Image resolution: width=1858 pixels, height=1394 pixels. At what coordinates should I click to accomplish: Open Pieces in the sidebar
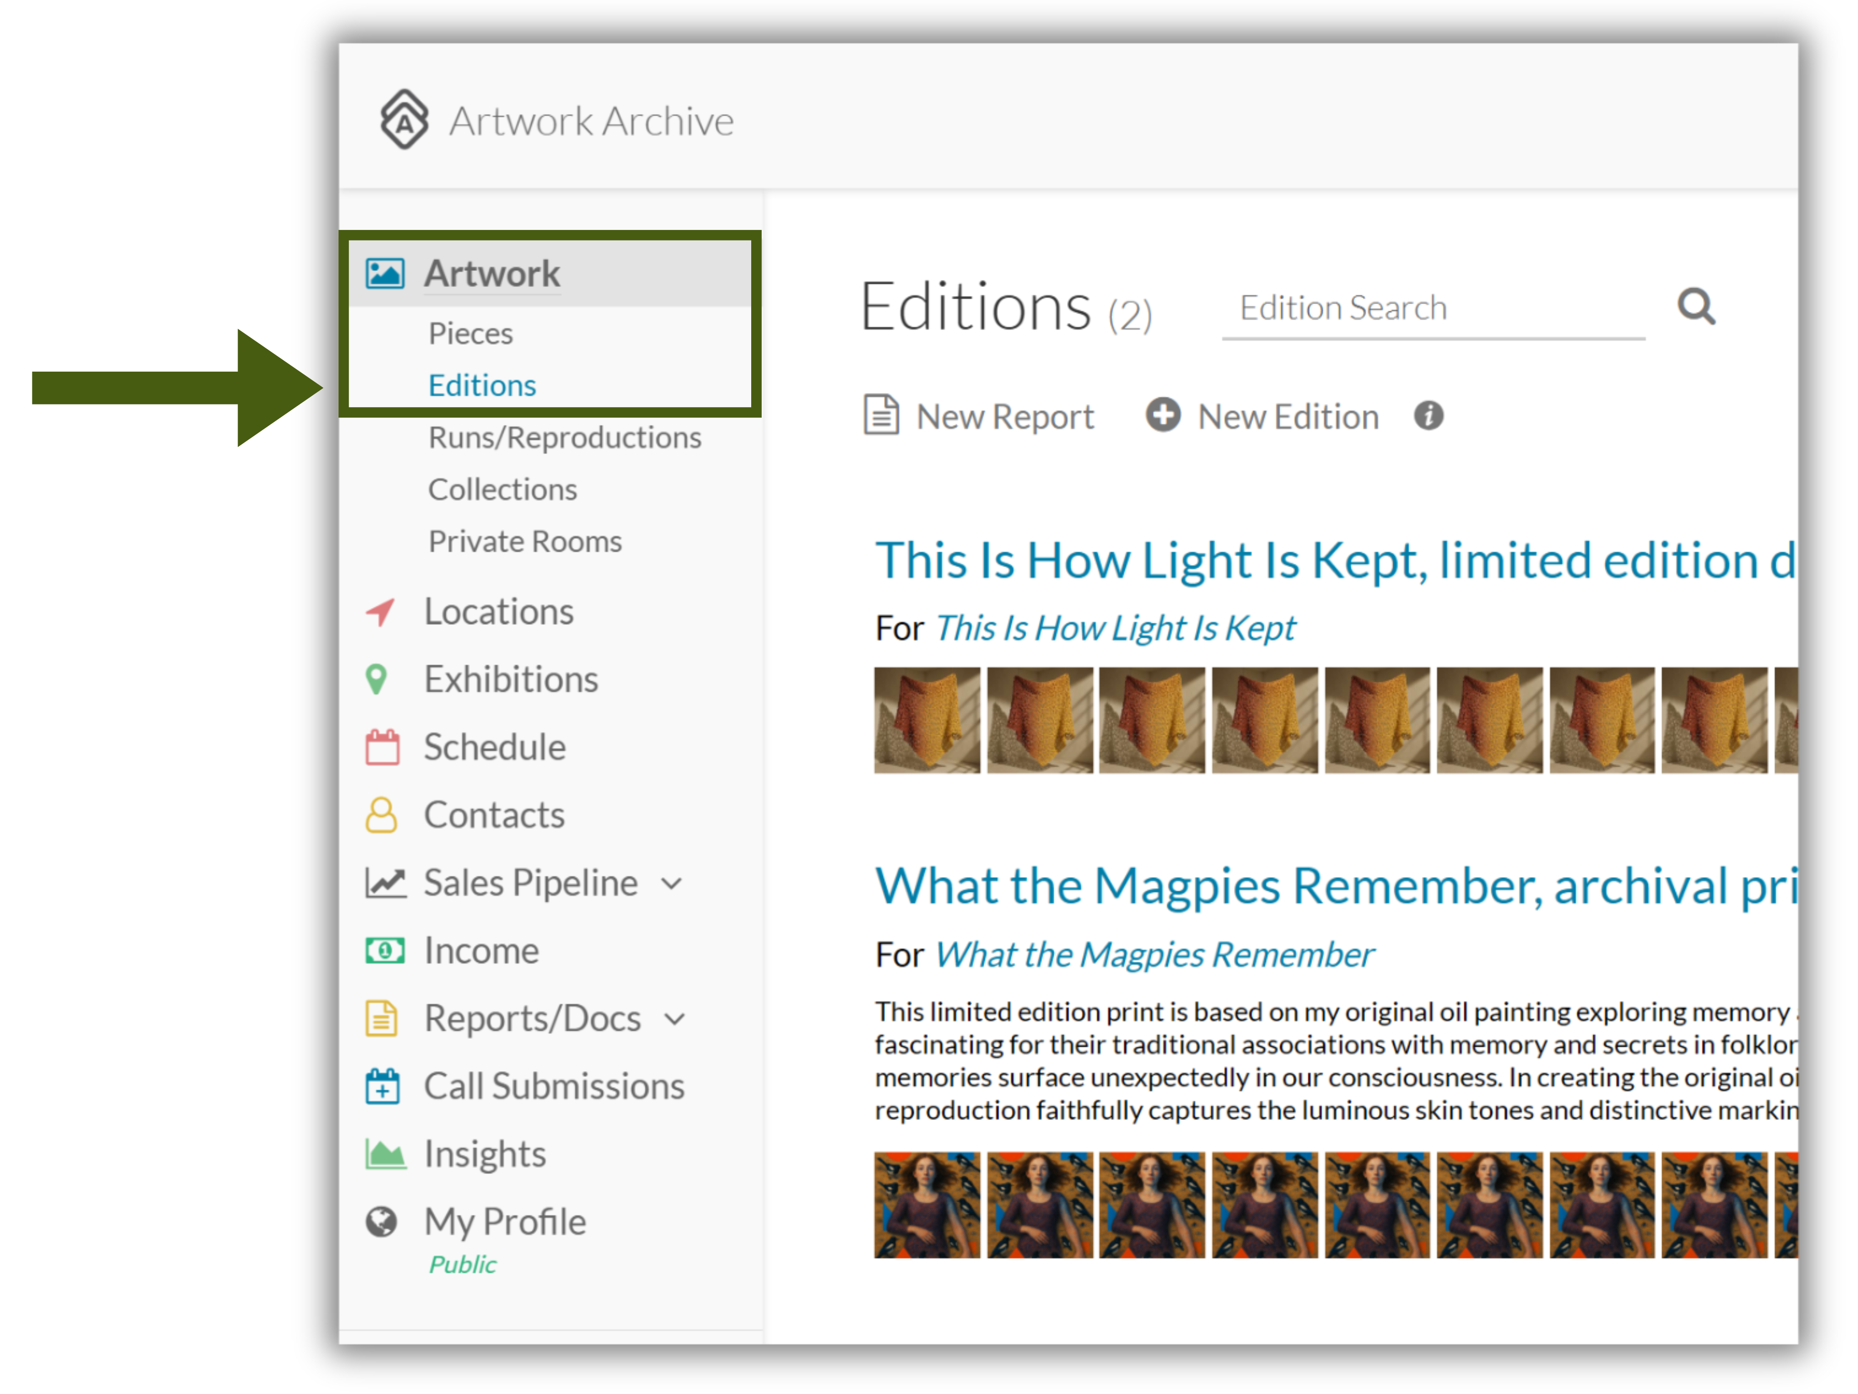point(470,333)
